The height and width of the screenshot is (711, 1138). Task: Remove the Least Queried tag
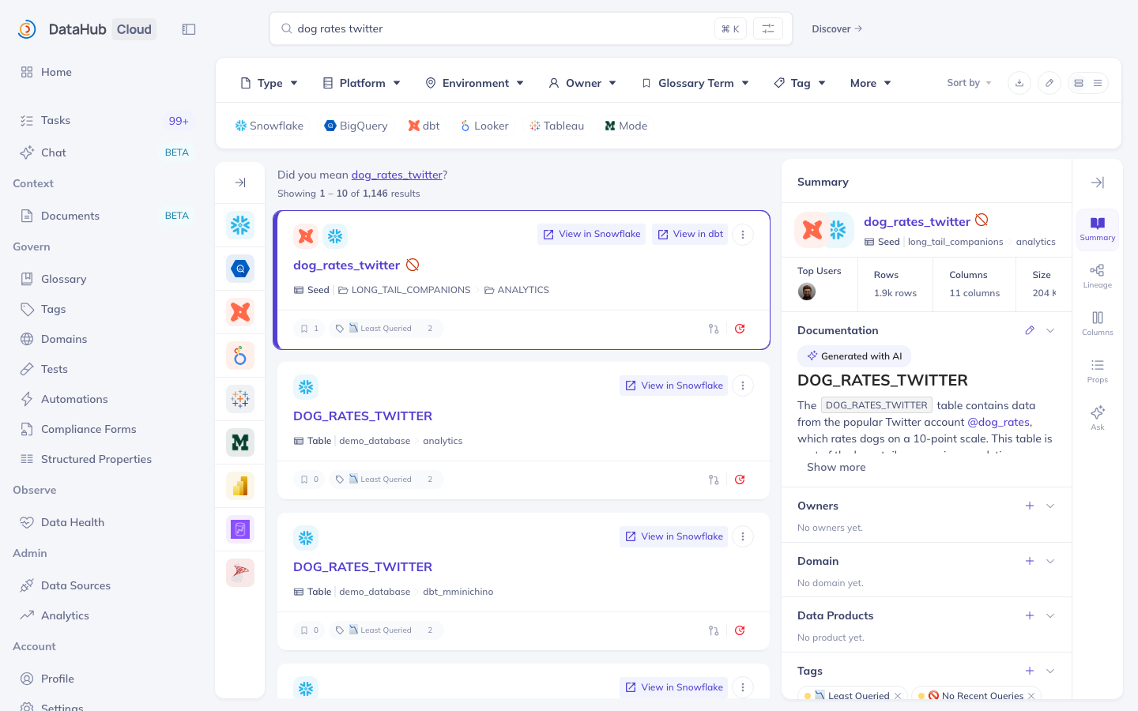click(x=898, y=696)
